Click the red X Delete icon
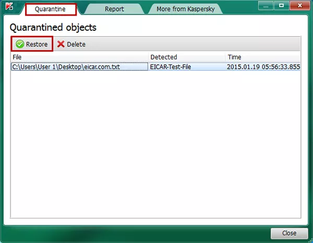Screen dimensions: 313x243 61,44
